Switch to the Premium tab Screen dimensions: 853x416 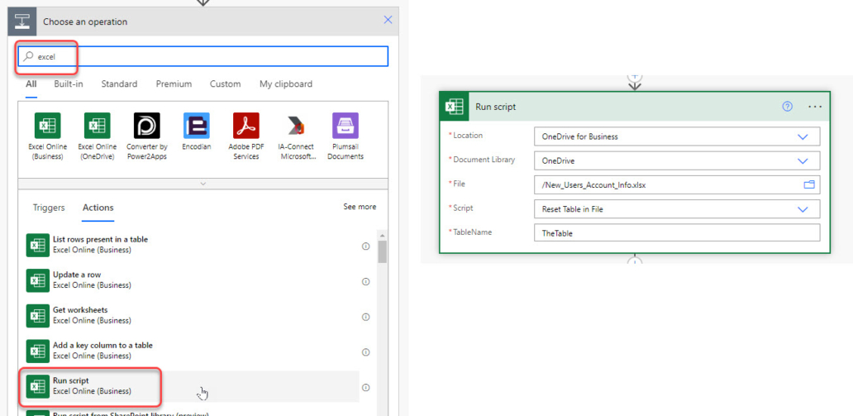point(174,84)
